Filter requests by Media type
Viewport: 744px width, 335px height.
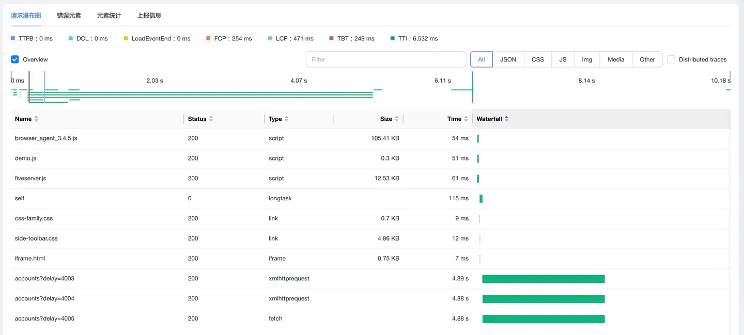coord(616,59)
